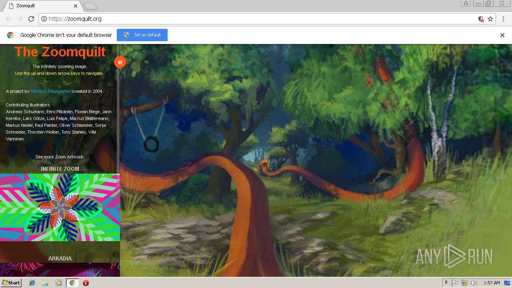Open Windows Media Player from taskbar
This screenshot has height=288, width=512.
click(59, 283)
